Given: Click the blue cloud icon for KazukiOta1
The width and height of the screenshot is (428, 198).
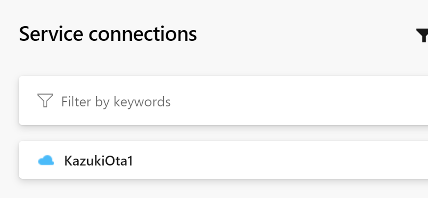Looking at the screenshot, I should coord(46,161).
